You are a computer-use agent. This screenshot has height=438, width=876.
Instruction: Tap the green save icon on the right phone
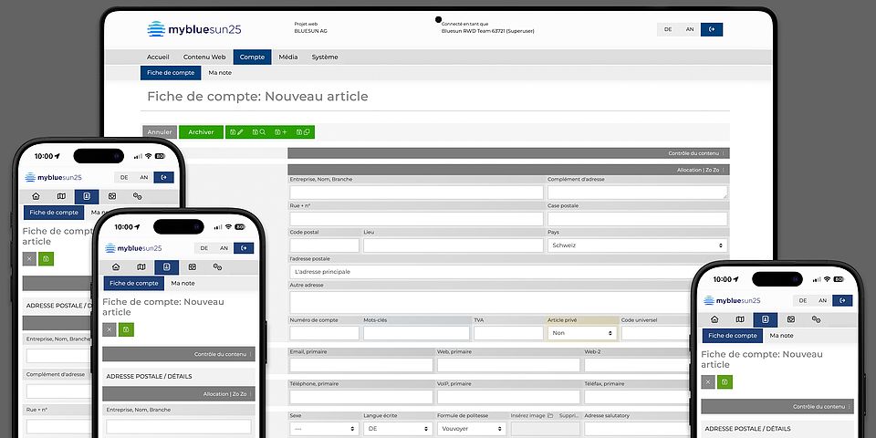pos(725,382)
